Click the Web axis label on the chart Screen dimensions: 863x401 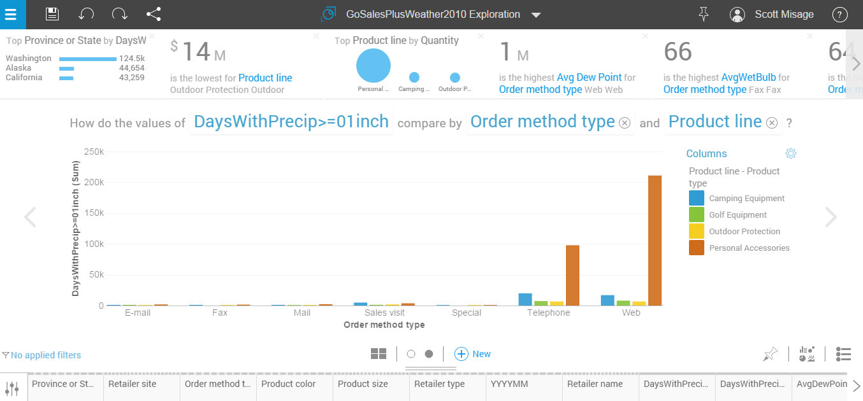coord(631,313)
